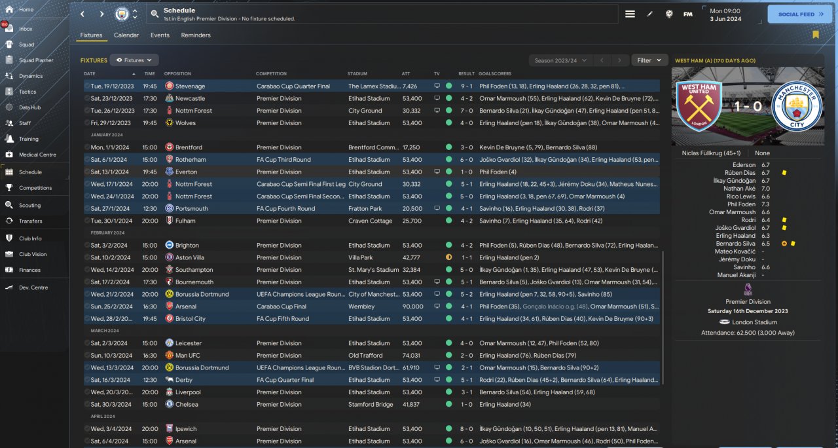Open the Season 2023/24 dropdown

(560, 60)
